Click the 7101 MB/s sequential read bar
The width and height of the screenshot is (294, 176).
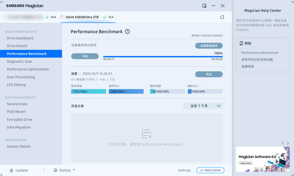[x=88, y=91]
